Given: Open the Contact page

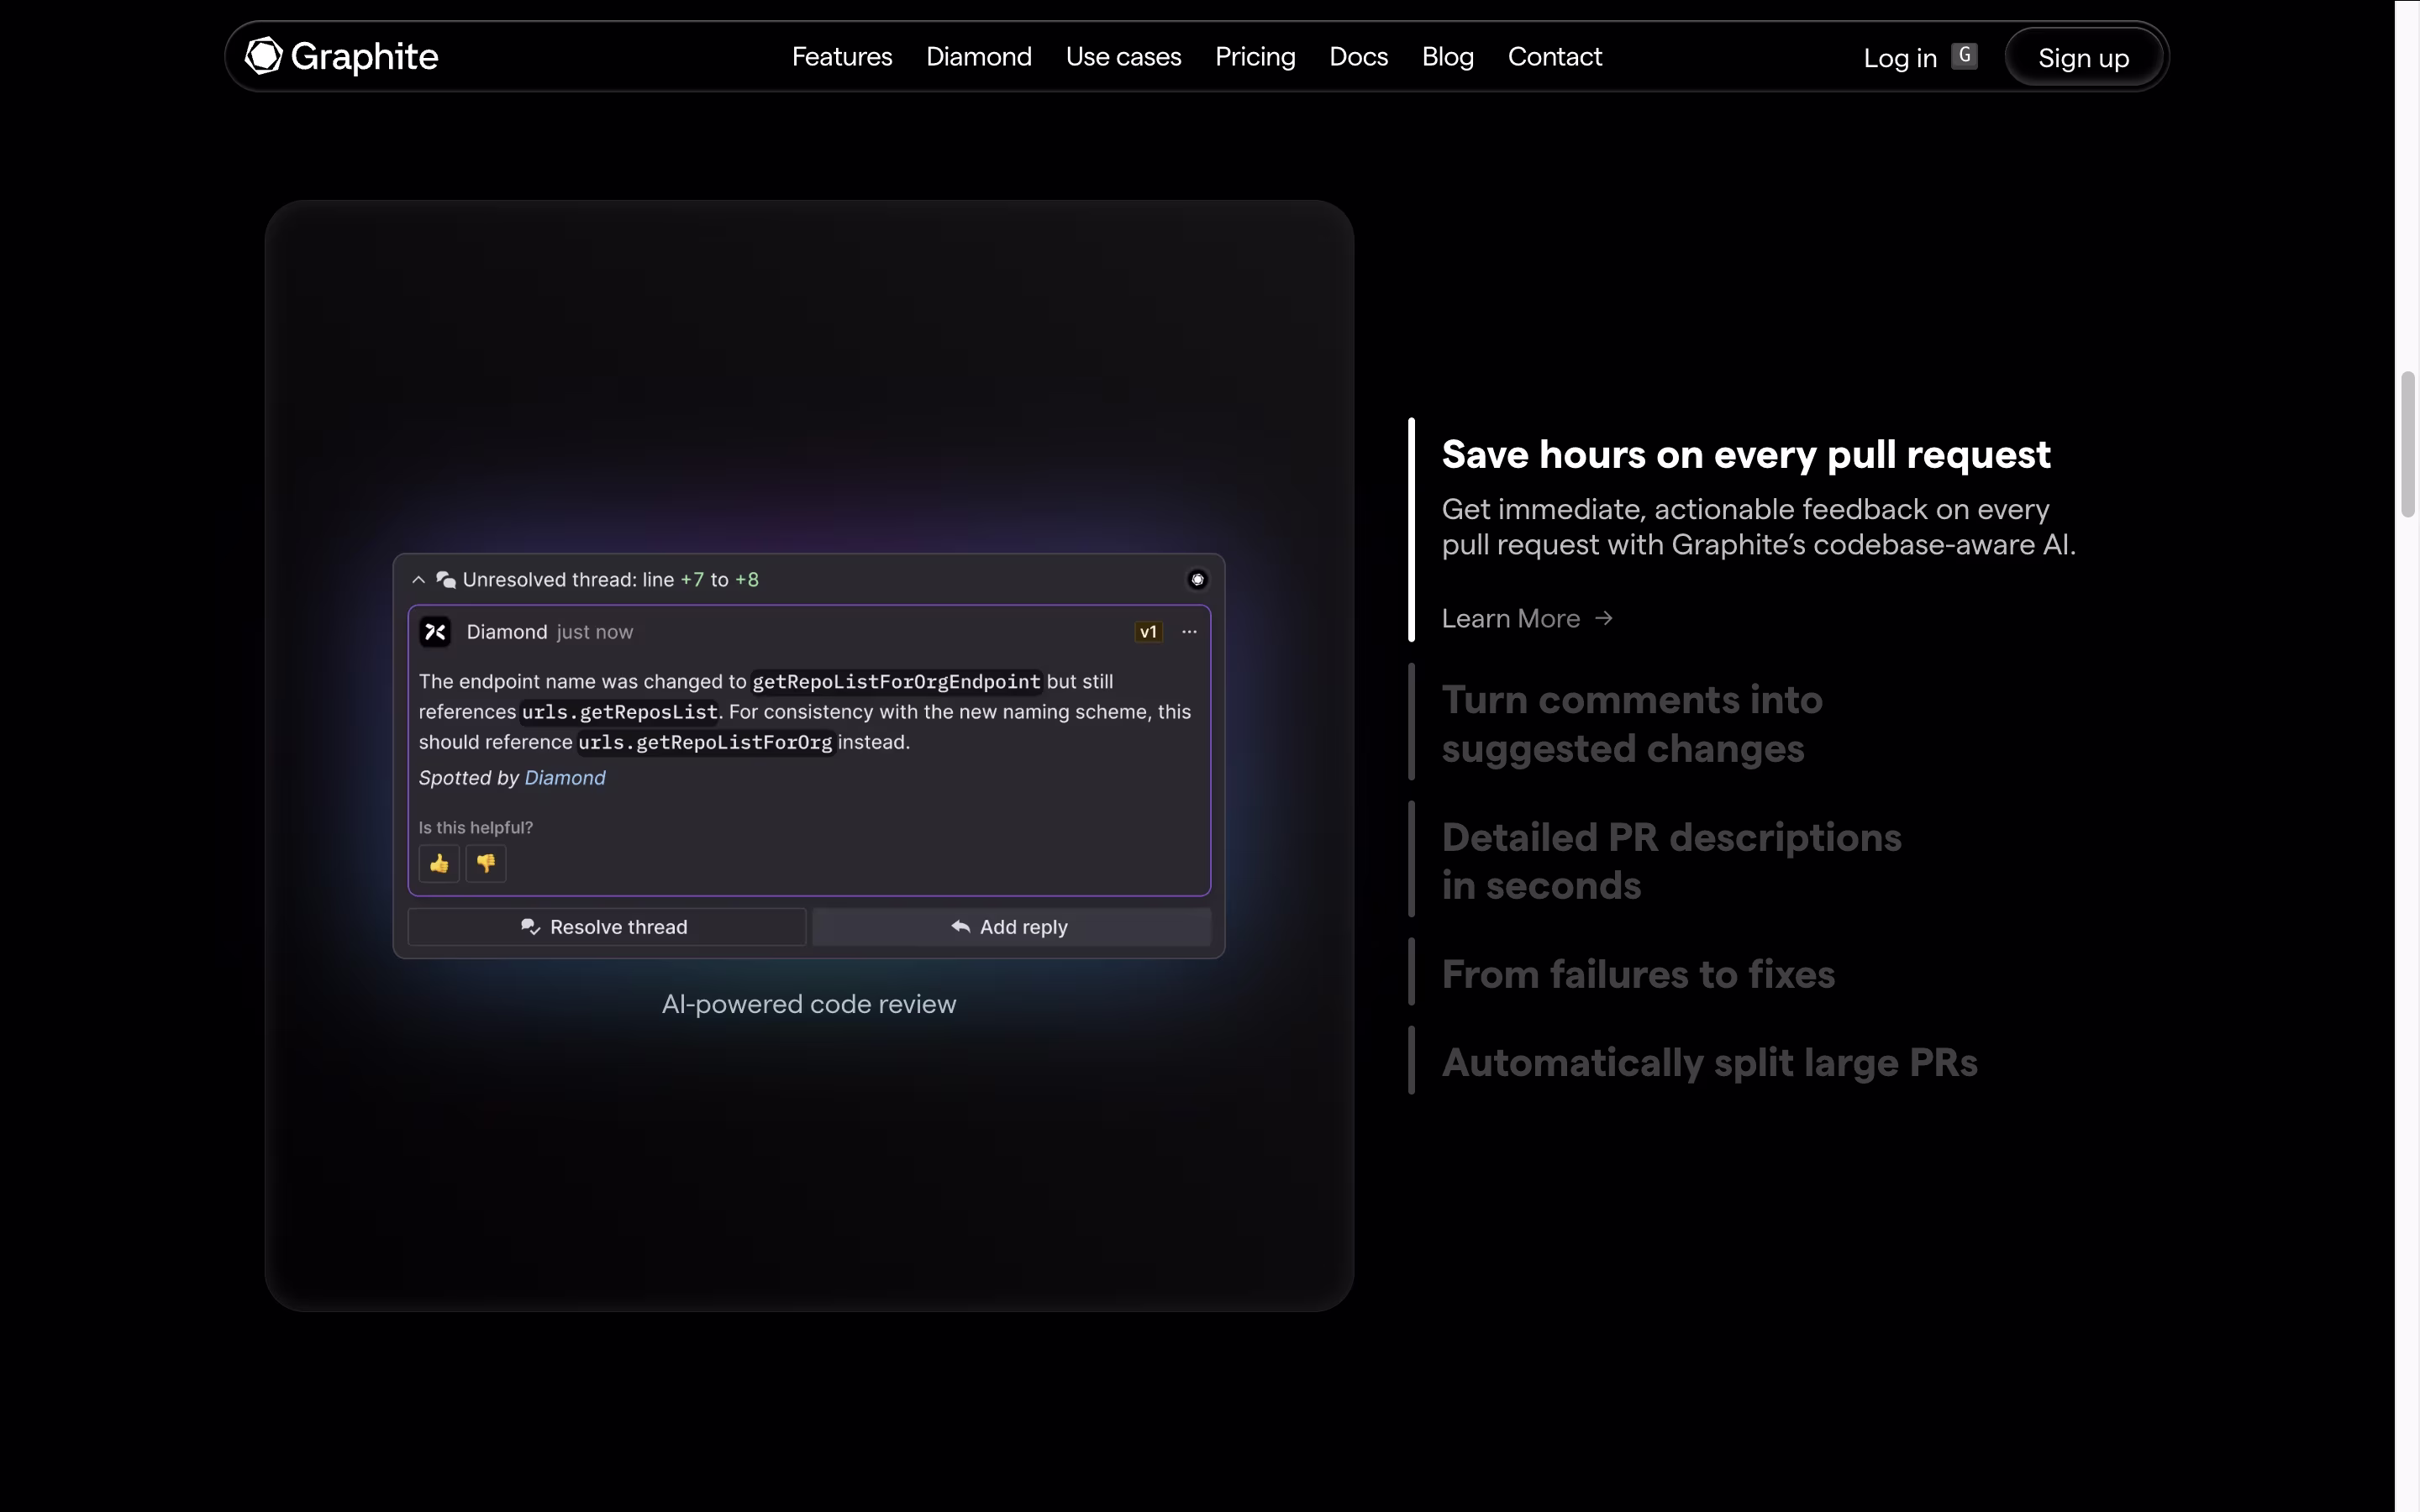Looking at the screenshot, I should point(1554,57).
